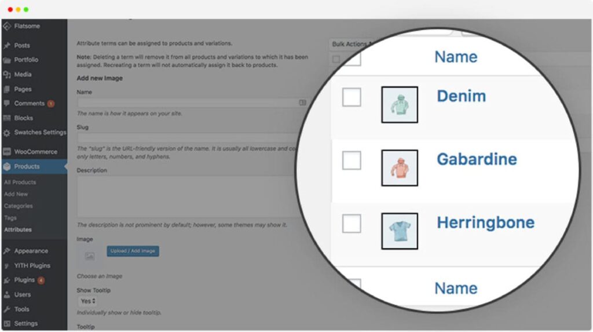
Task: Tick the checkbox beside Denim
Action: 352,97
